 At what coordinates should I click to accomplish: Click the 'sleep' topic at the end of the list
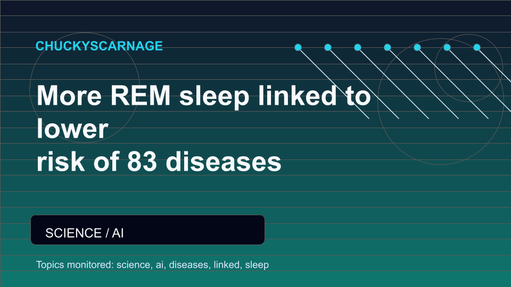coord(257,265)
